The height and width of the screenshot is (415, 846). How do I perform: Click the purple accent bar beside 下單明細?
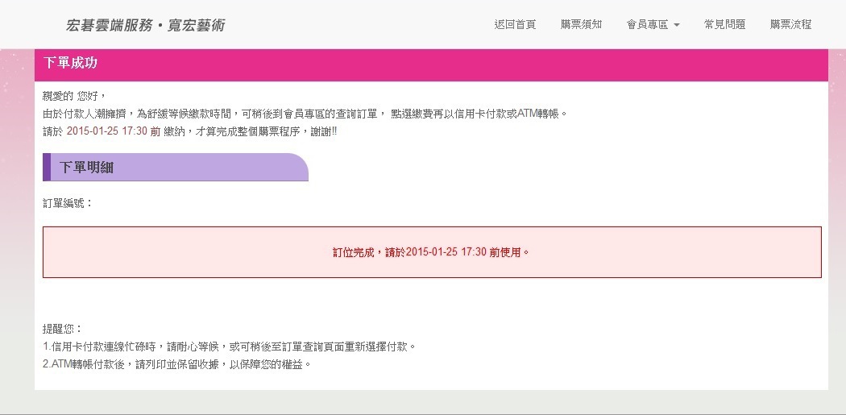coord(47,168)
